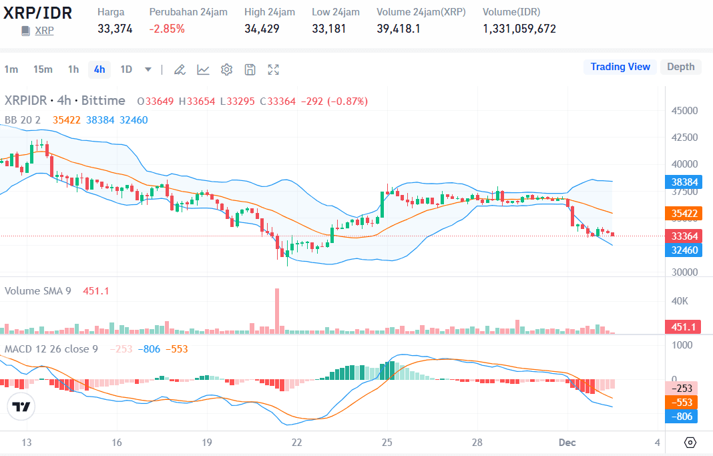Click the XRP document icon
Image resolution: width=713 pixels, height=456 pixels.
pyautogui.click(x=24, y=30)
